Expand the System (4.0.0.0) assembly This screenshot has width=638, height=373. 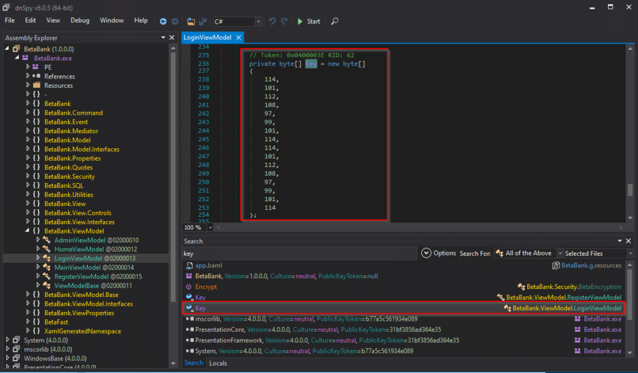7,339
